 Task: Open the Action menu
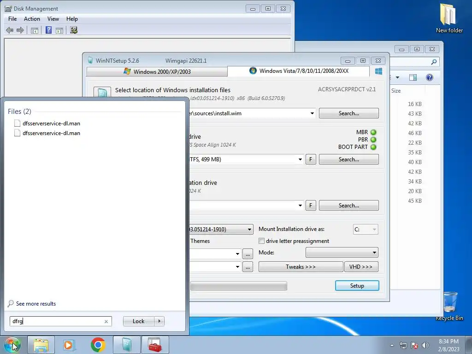coord(32,18)
